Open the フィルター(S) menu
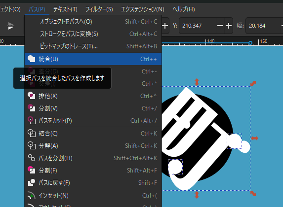This screenshot has height=207, width=283. 99,9
